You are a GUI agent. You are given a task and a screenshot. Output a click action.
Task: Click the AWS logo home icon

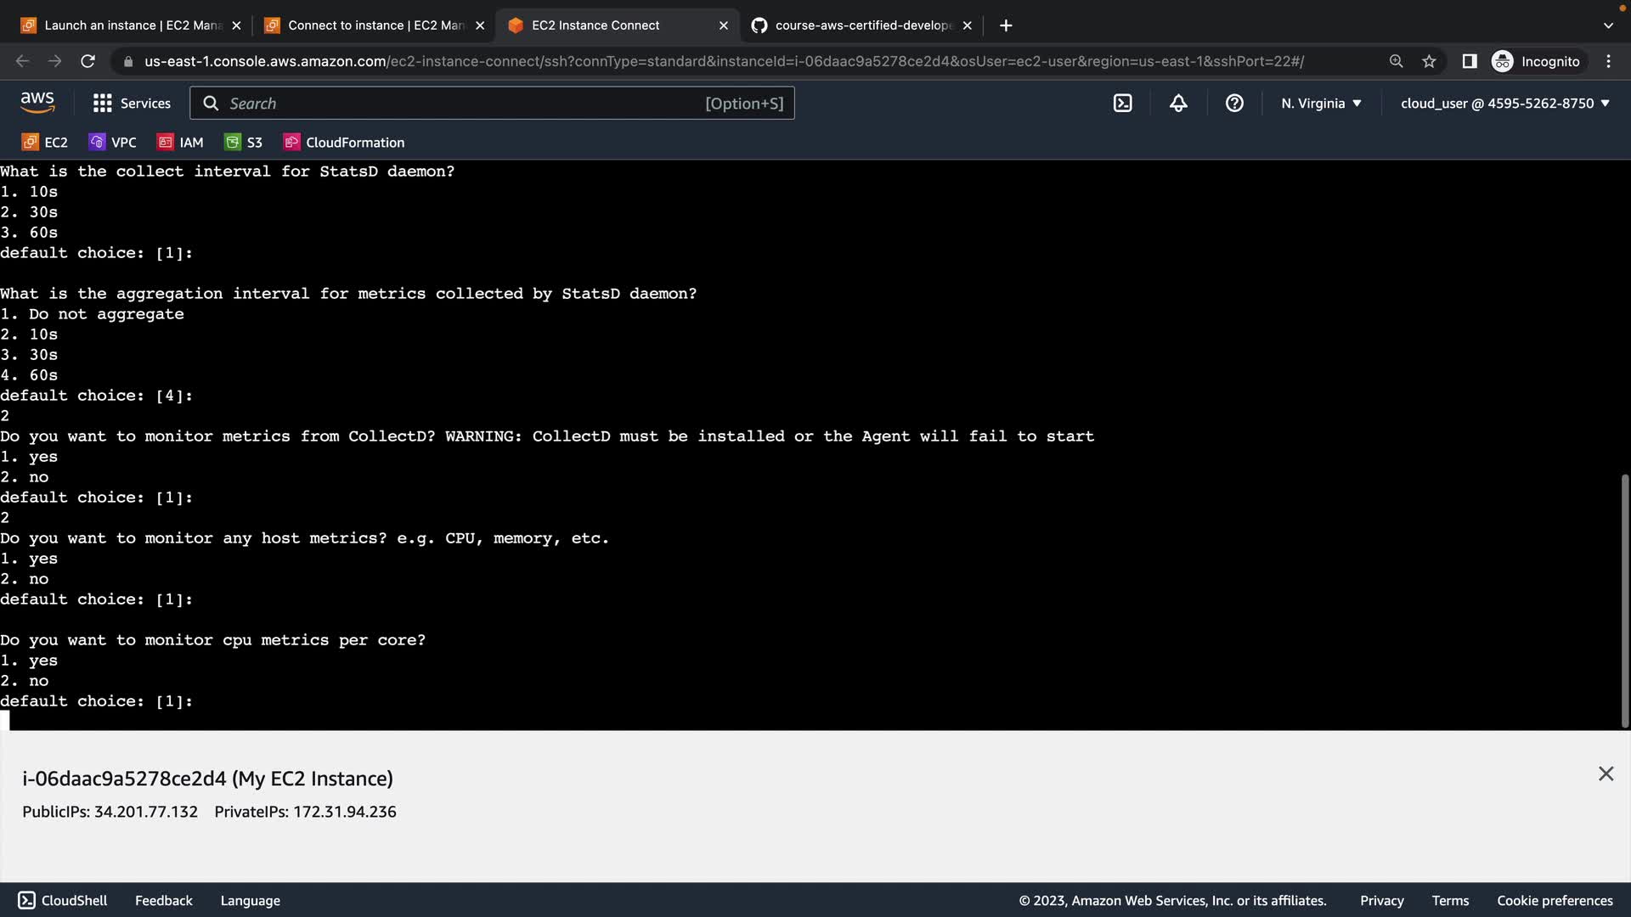point(37,103)
